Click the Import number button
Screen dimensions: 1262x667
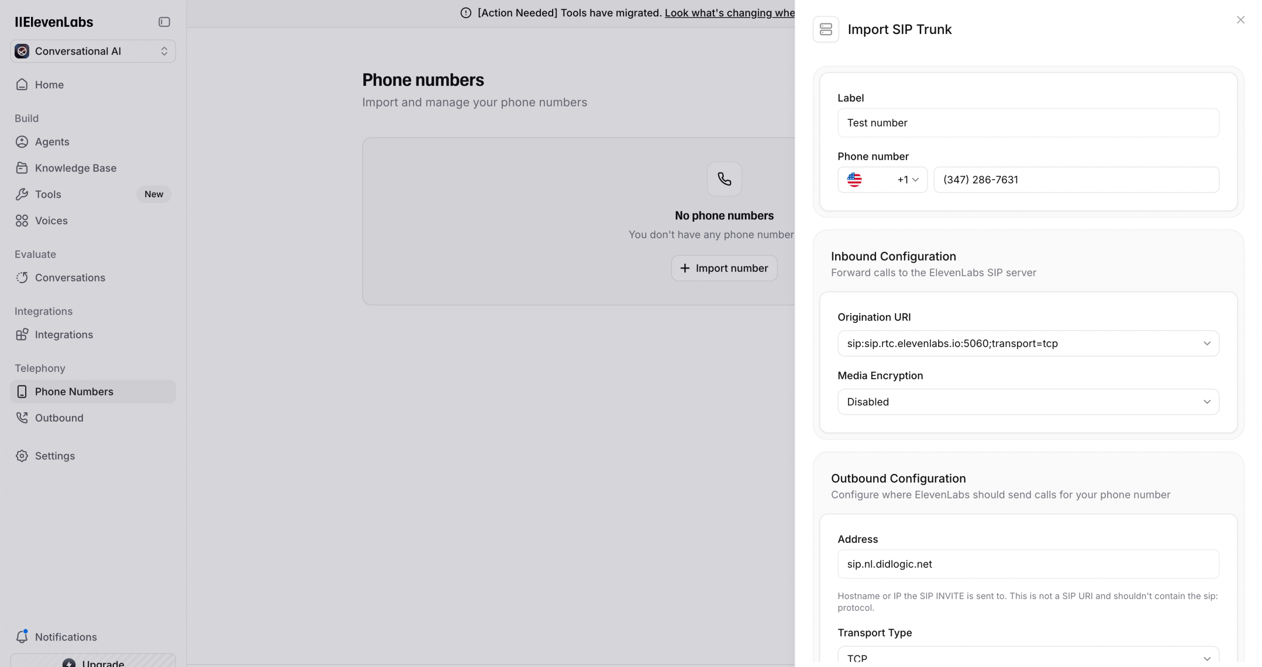[x=724, y=268]
